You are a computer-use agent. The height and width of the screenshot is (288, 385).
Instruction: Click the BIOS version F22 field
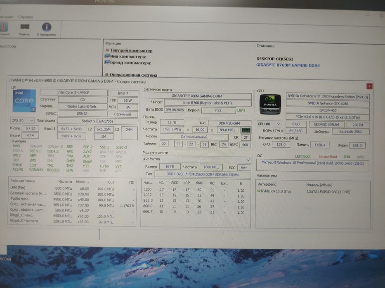tap(218, 110)
